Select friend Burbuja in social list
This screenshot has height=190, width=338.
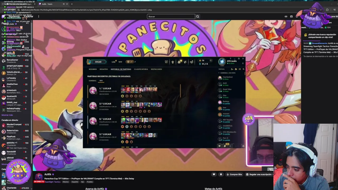point(231,102)
